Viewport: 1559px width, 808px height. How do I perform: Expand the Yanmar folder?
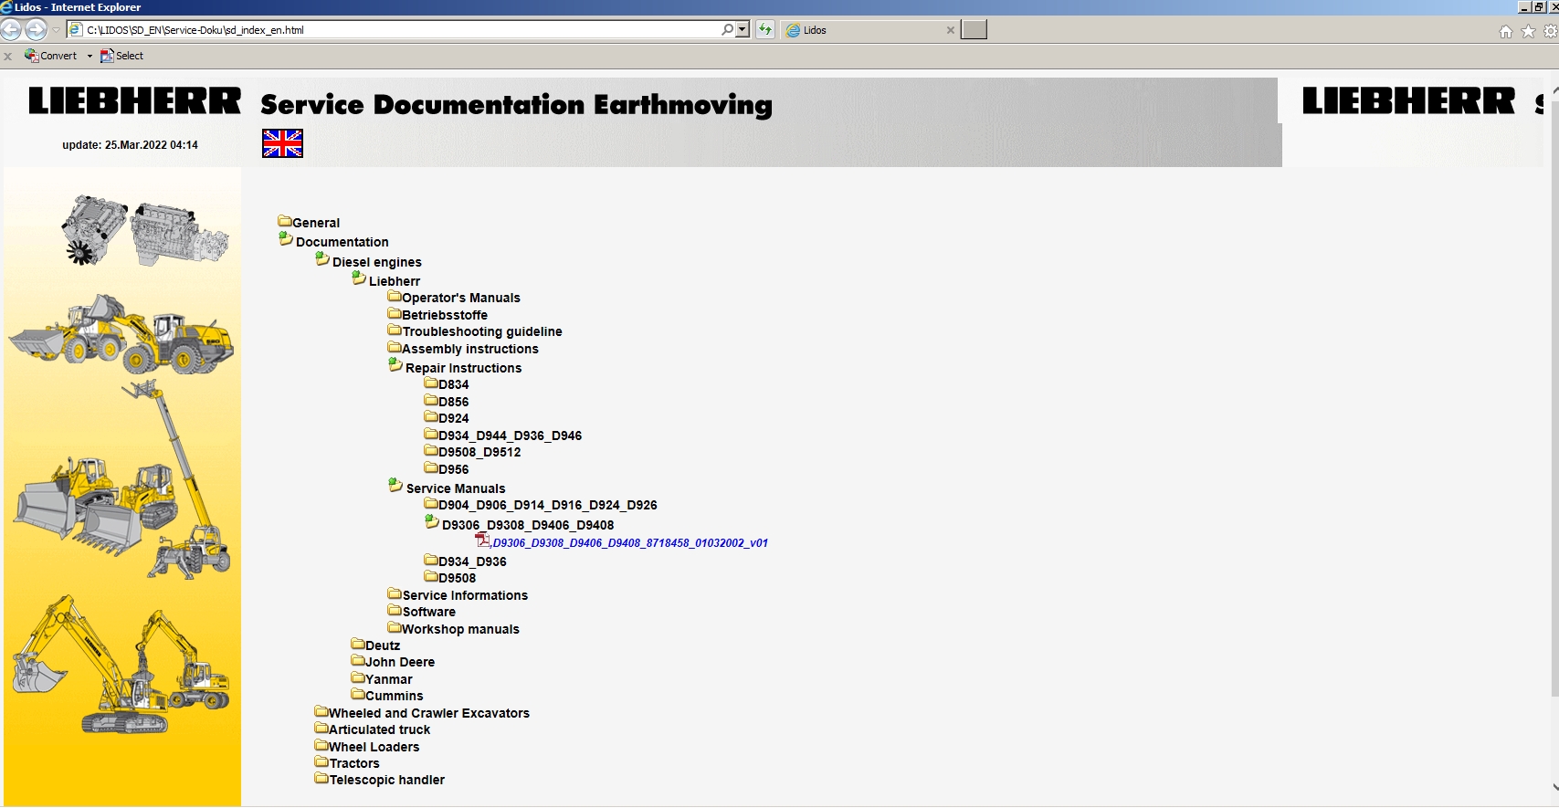(382, 679)
